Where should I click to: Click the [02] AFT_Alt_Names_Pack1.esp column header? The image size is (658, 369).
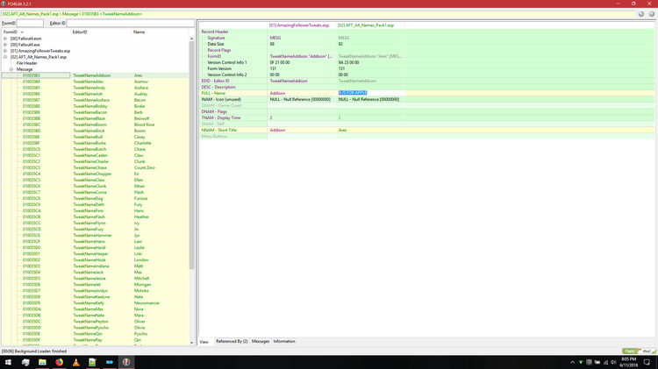369,25
